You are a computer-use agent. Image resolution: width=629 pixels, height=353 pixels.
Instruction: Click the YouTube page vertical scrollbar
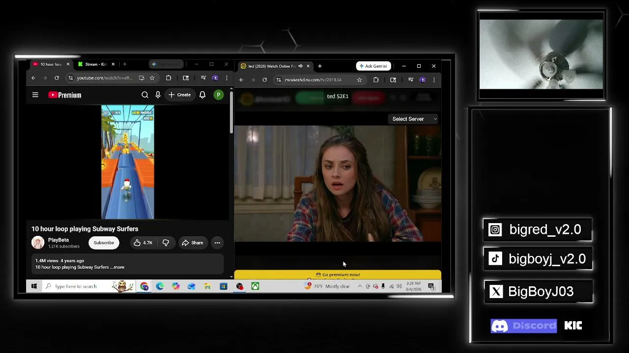tap(231, 112)
